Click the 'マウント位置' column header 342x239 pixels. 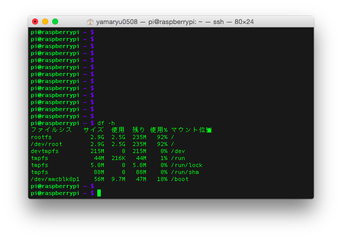pyautogui.click(x=192, y=130)
